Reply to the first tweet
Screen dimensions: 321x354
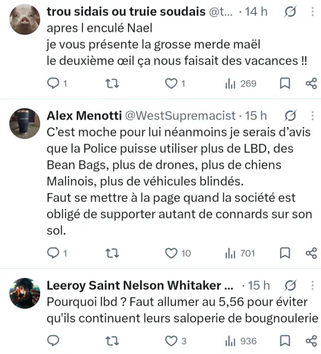[53, 83]
